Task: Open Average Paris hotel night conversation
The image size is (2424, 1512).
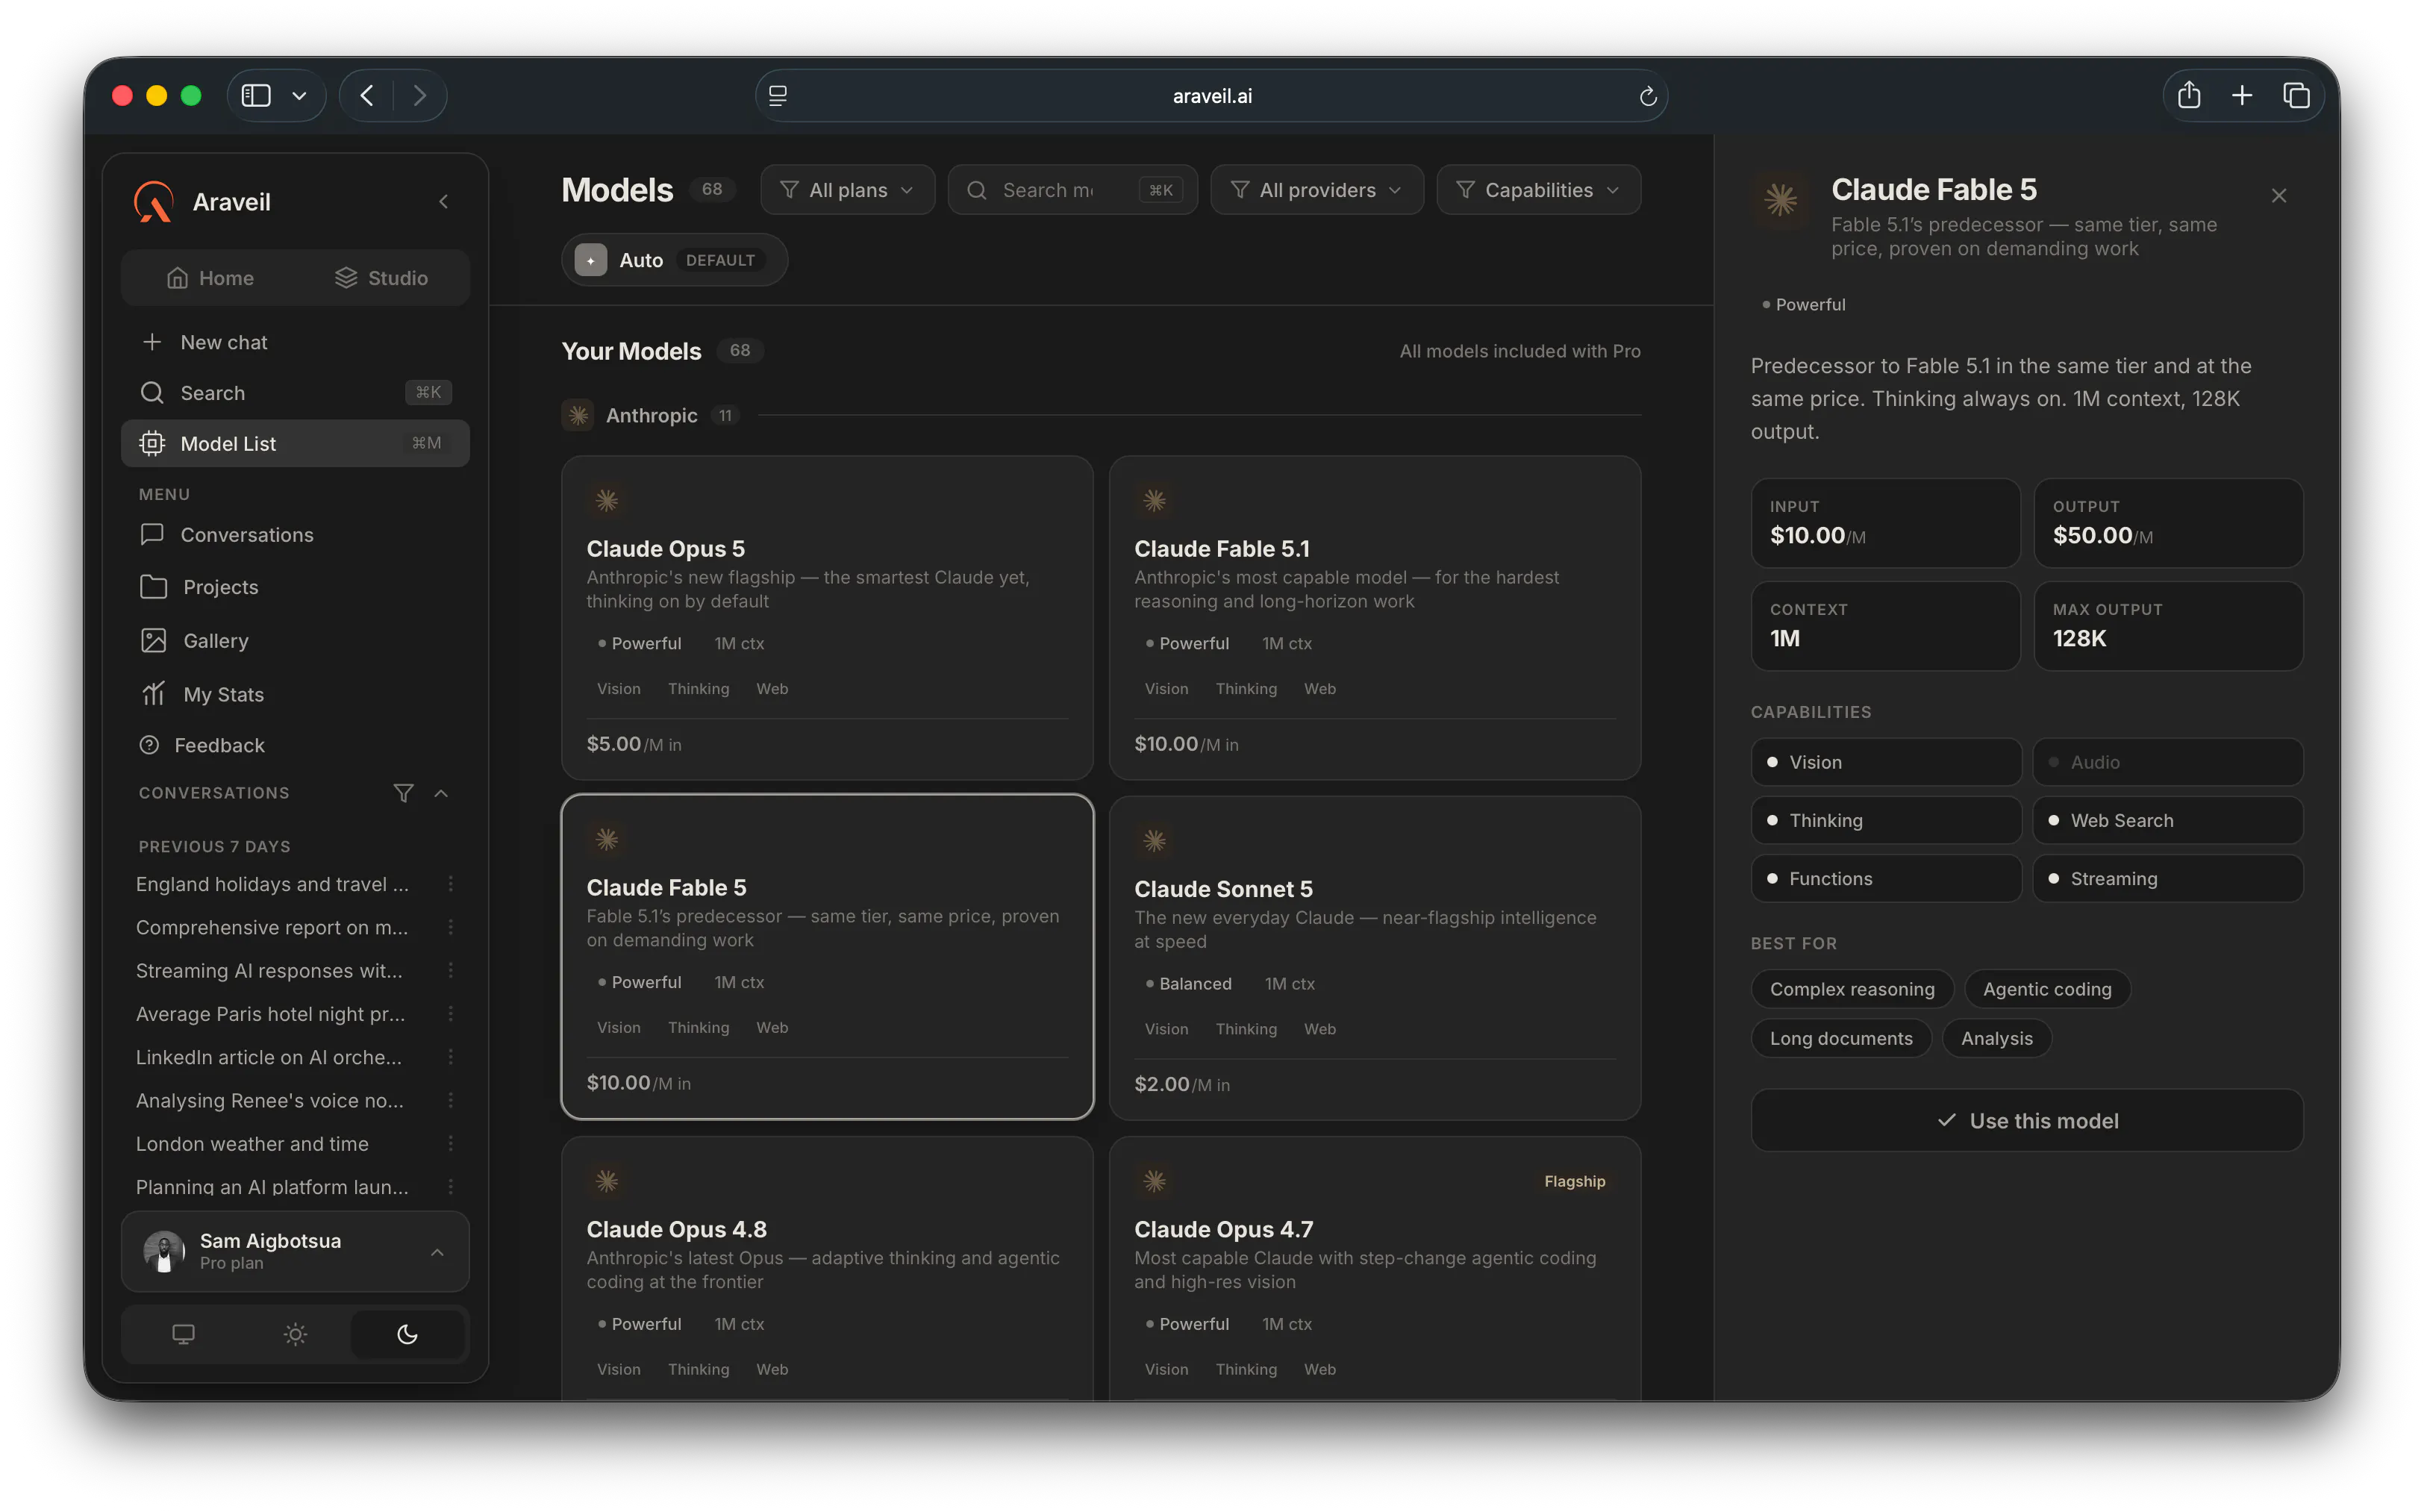Action: point(270,1014)
